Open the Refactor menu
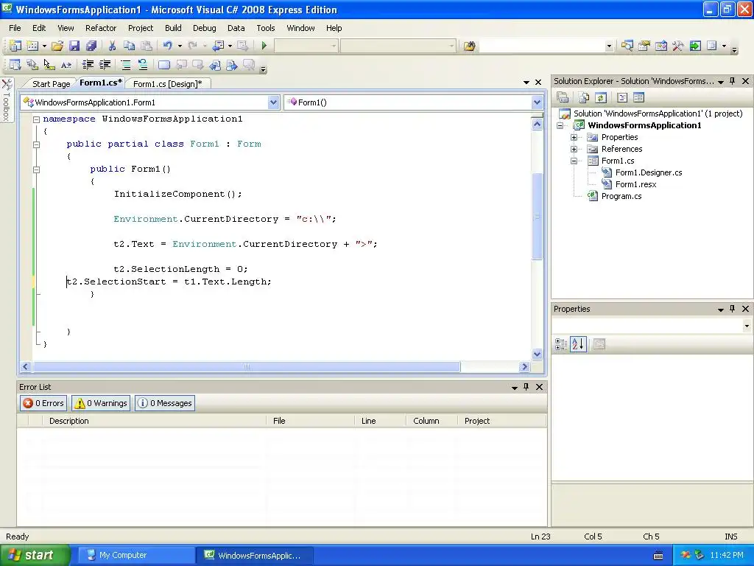754x566 pixels. click(101, 28)
